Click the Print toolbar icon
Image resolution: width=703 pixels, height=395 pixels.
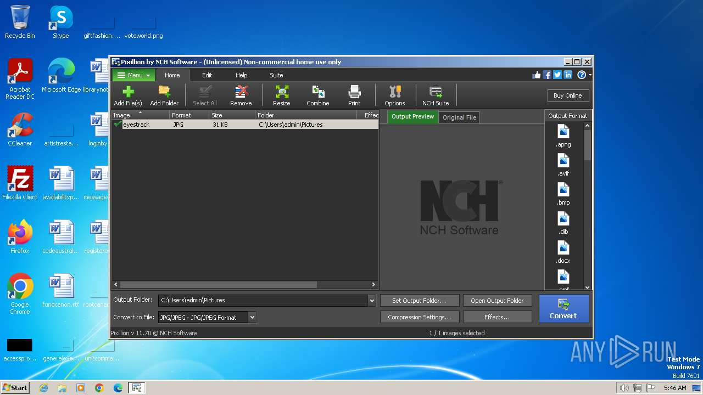click(x=354, y=96)
